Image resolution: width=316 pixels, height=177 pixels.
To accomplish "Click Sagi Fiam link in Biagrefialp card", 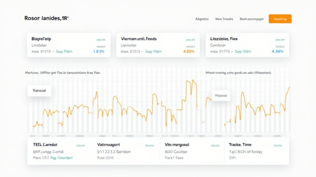I will [64, 52].
